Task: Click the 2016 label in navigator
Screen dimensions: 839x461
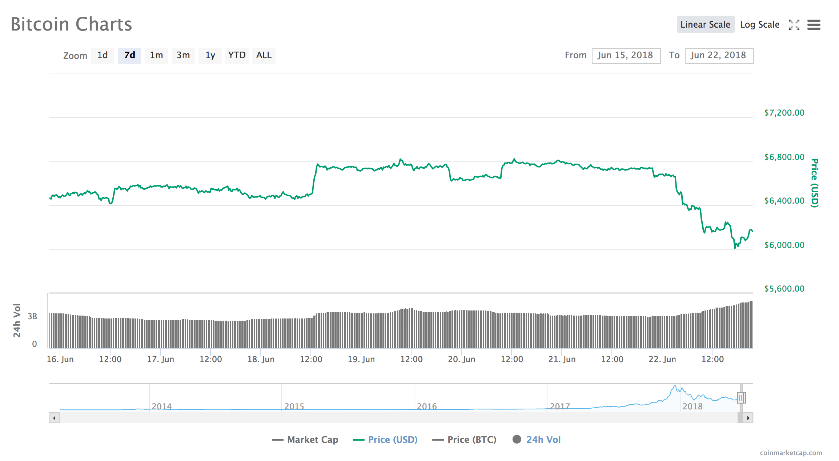Action: pyautogui.click(x=427, y=406)
